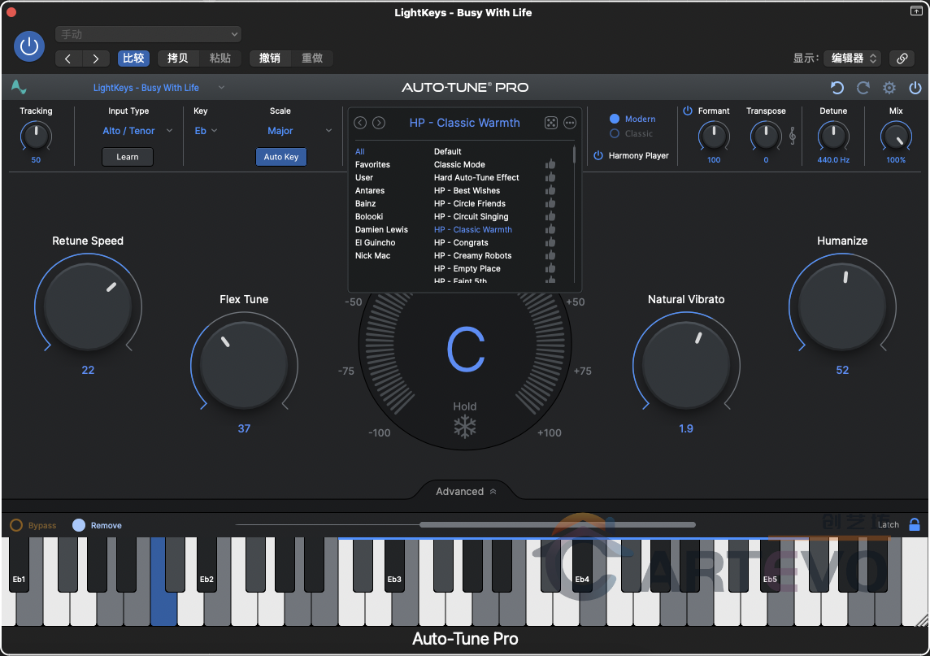Click the Hold snowflake icon

(x=465, y=426)
